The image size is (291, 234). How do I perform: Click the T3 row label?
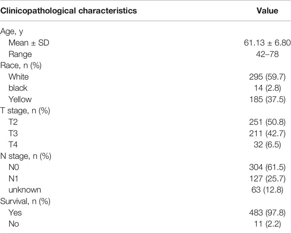[x=13, y=133]
